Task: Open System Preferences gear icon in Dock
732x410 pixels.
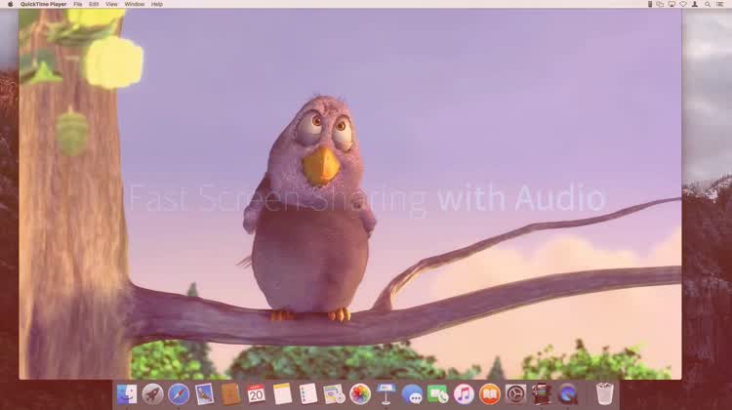Action: pyautogui.click(x=515, y=394)
